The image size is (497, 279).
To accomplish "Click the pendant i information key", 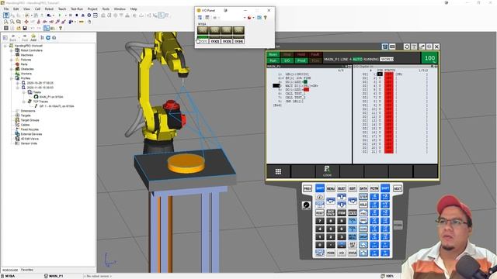I will pos(320,197).
